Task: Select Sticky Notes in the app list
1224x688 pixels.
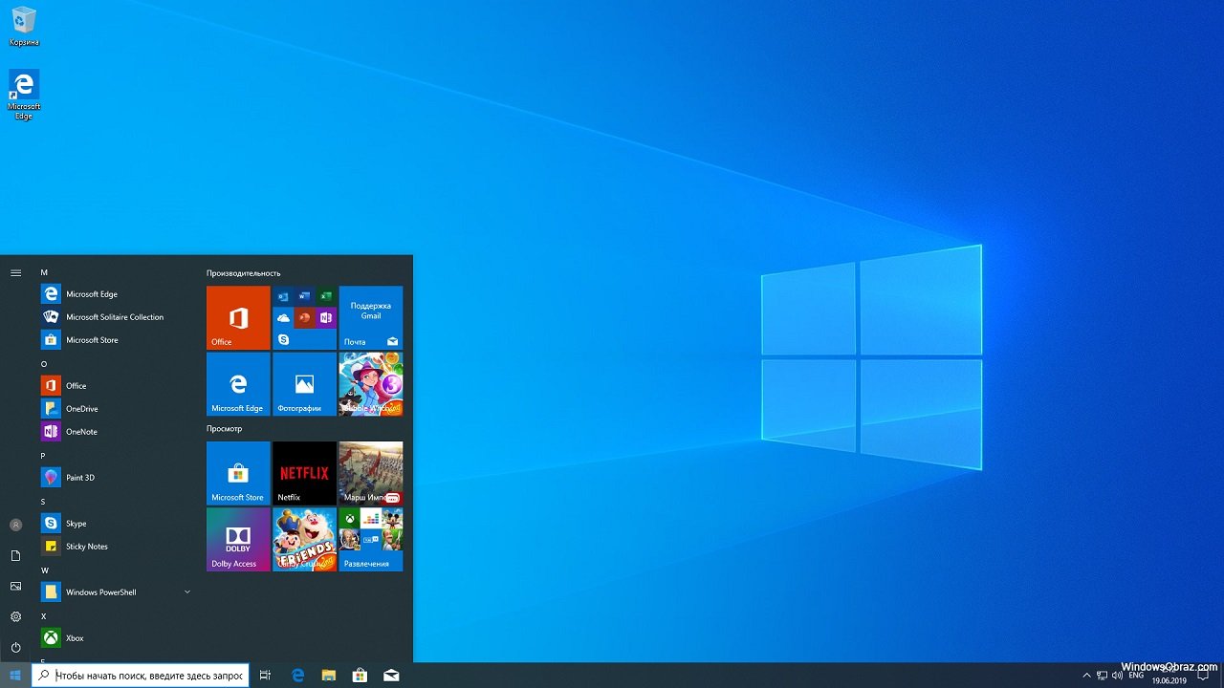Action: (x=86, y=547)
